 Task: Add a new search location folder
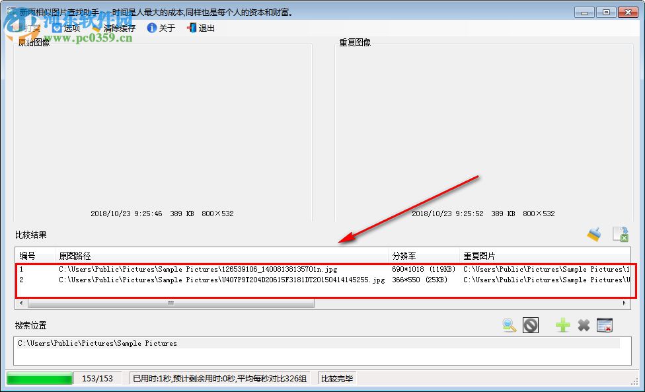pos(562,325)
